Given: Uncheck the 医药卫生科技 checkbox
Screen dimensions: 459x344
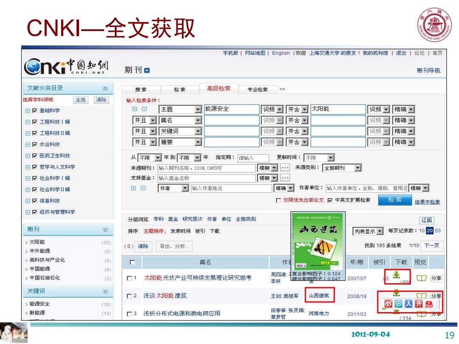Looking at the screenshot, I should pos(34,155).
